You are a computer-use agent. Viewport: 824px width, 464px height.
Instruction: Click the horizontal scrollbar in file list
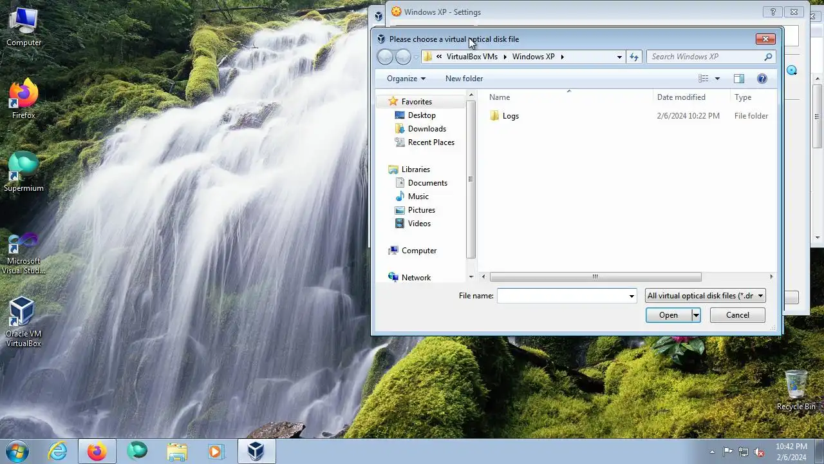pos(595,277)
